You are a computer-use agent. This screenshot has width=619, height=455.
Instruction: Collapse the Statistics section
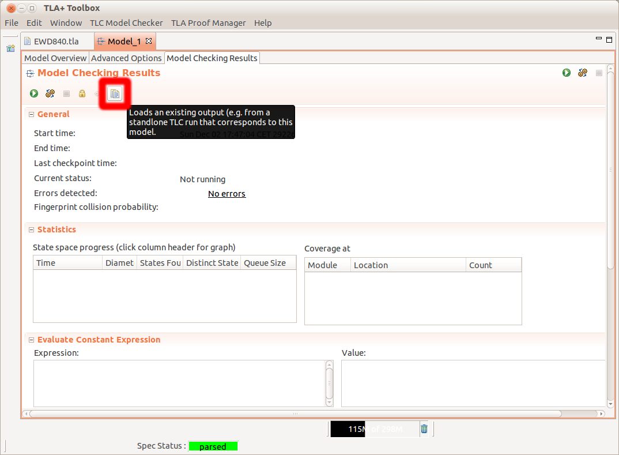[x=31, y=229]
